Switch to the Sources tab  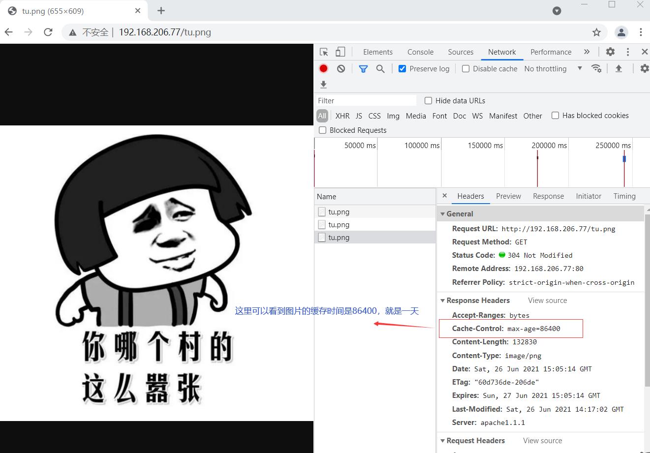click(461, 52)
